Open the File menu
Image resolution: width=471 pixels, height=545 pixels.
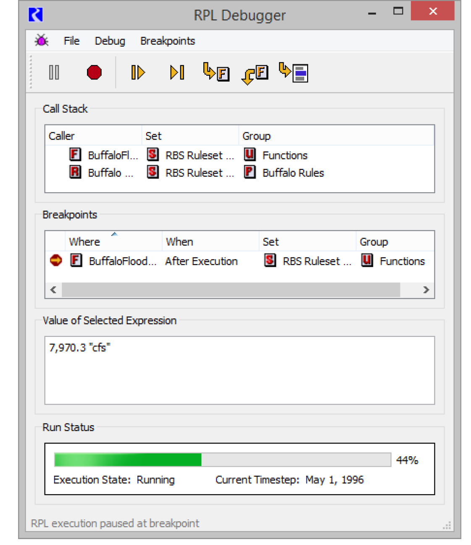coord(71,41)
